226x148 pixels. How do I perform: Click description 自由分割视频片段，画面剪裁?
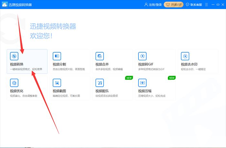pos(69,69)
